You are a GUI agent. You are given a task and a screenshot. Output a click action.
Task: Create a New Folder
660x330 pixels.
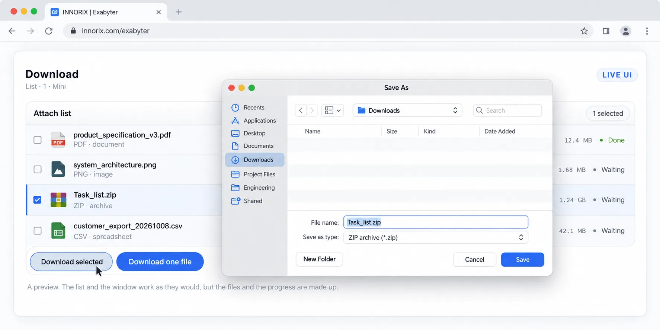coord(319,259)
